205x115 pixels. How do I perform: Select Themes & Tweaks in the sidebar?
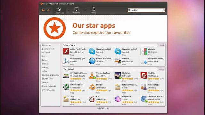pos(49,86)
